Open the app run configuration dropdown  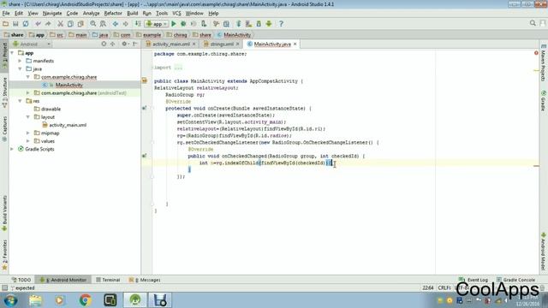pyautogui.click(x=157, y=24)
